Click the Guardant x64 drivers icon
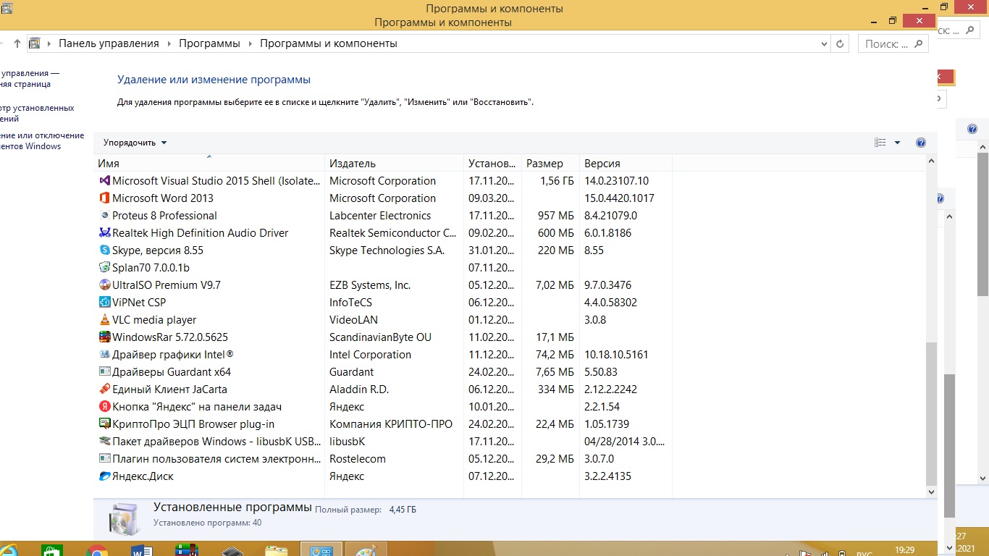Viewport: 989px width, 556px height. click(x=104, y=372)
